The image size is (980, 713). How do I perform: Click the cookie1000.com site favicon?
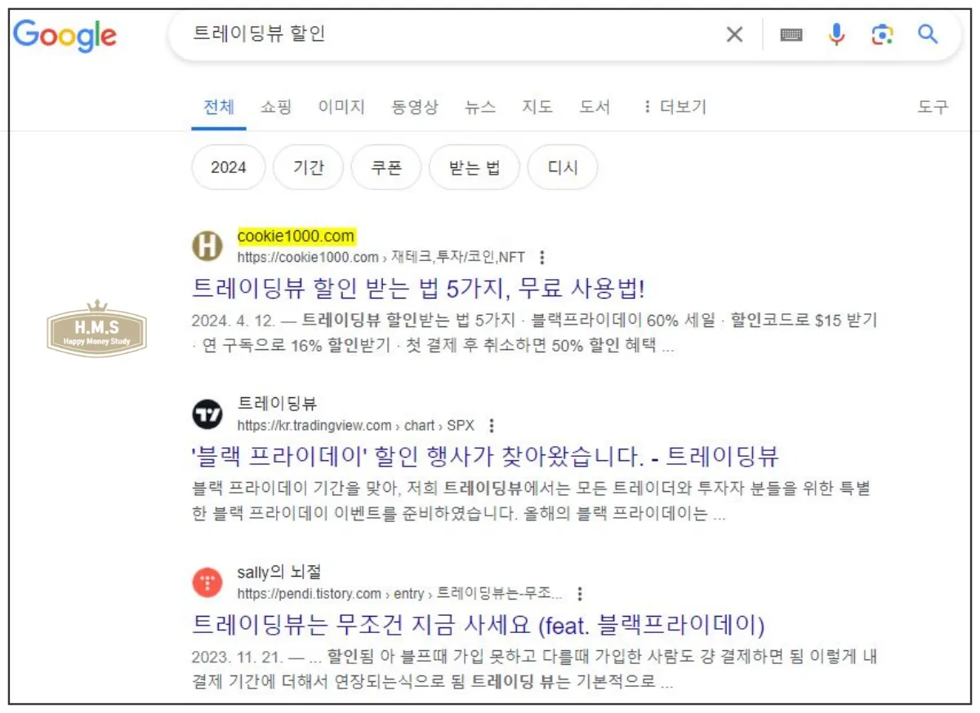207,246
